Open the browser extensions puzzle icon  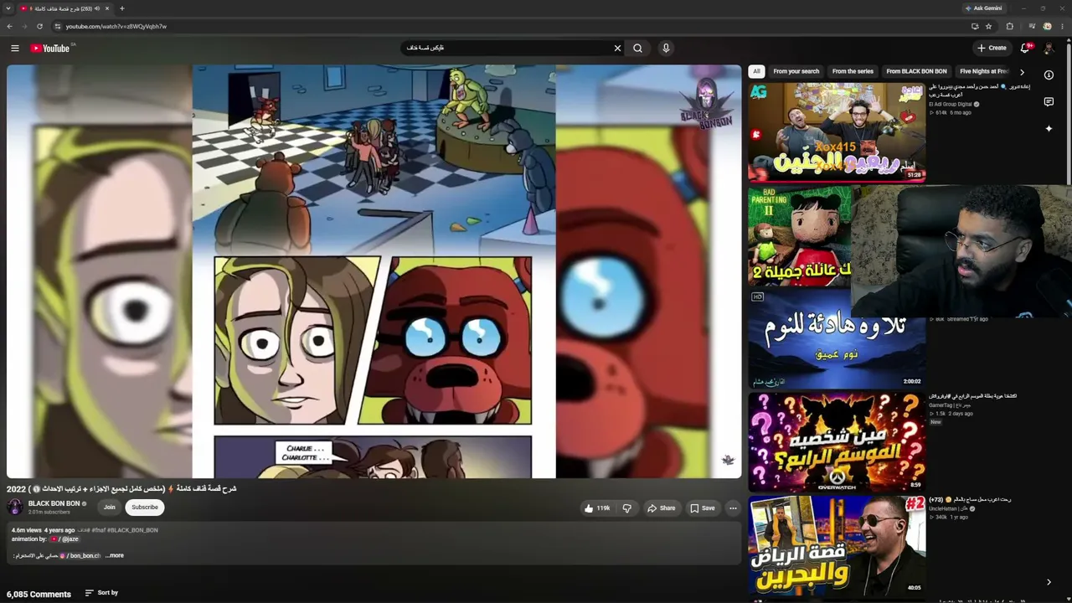pos(1009,26)
